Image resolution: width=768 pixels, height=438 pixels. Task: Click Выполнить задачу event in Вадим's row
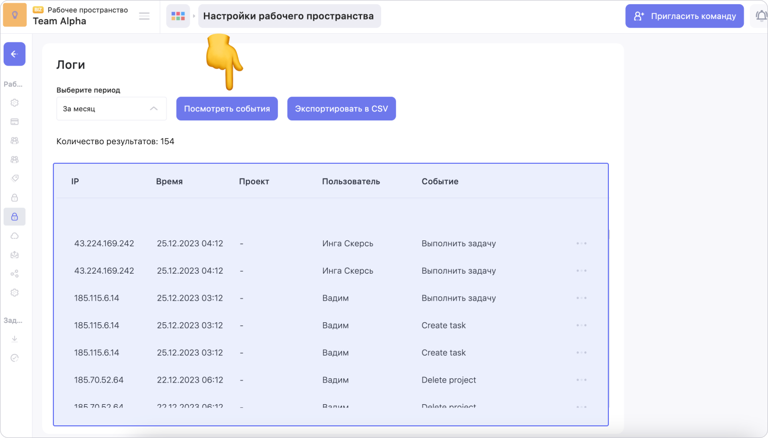(x=459, y=298)
